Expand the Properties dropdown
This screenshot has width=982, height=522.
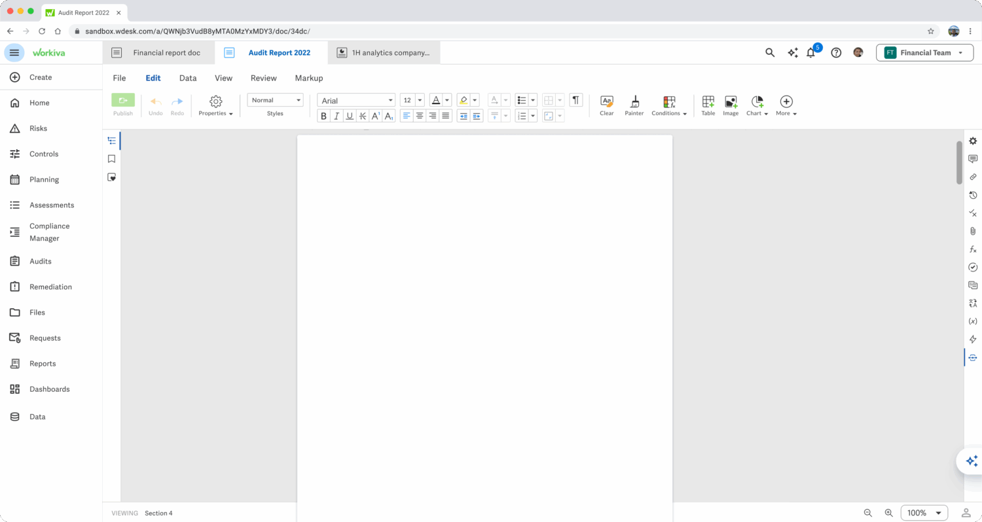(x=216, y=105)
